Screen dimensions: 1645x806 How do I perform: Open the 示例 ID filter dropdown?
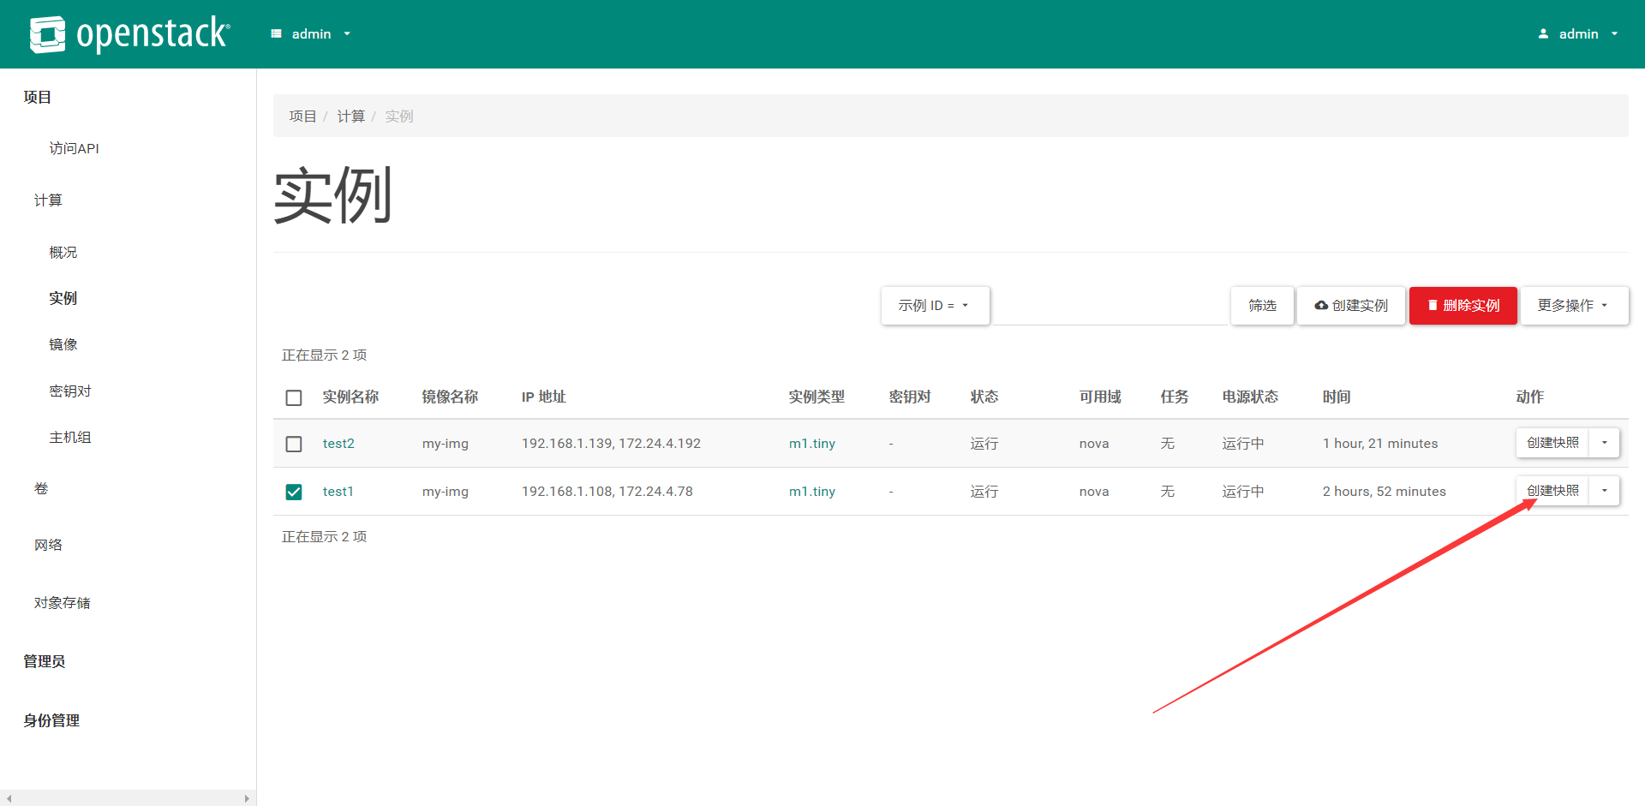coord(935,306)
